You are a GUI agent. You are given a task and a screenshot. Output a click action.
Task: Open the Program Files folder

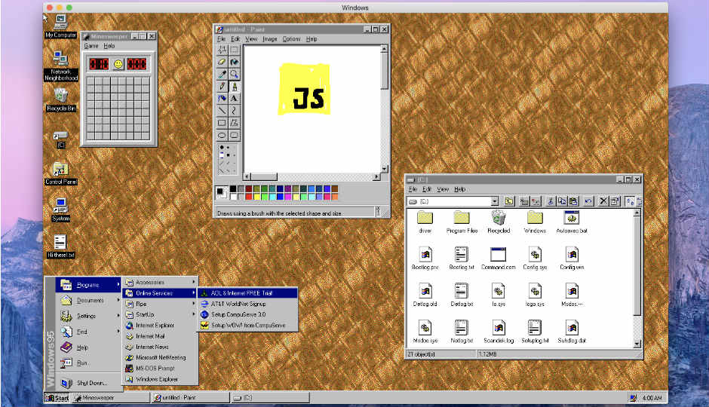pyautogui.click(x=462, y=222)
